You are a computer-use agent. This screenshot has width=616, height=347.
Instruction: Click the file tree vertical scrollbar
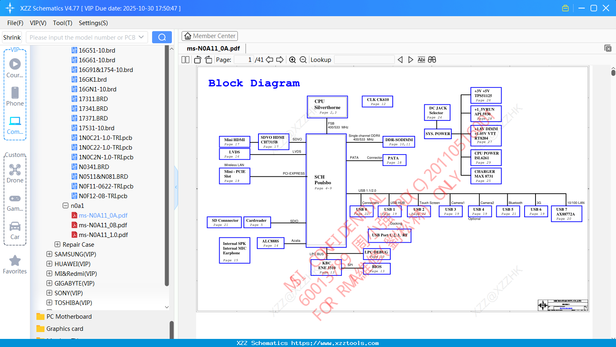[167, 166]
